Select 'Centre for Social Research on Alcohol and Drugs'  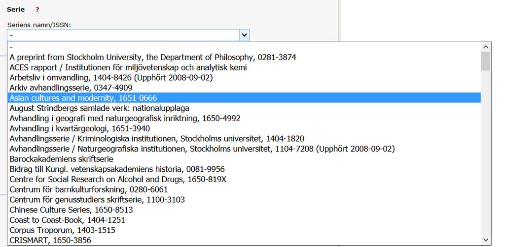(x=244, y=179)
